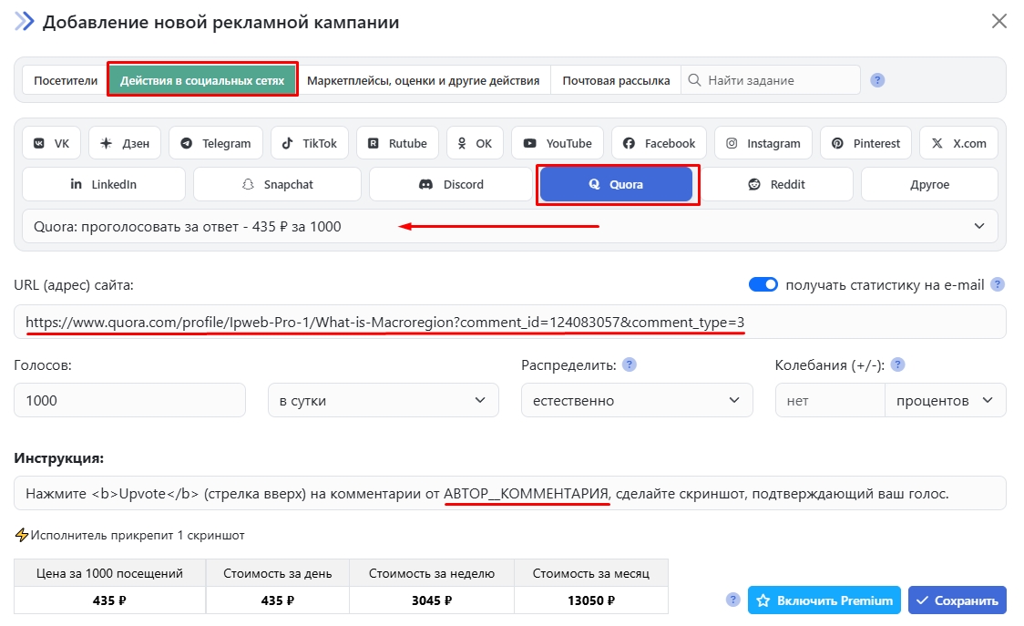Screen dimensions: 1024x626
Task: Switch to the Посетители tab
Action: tap(66, 80)
